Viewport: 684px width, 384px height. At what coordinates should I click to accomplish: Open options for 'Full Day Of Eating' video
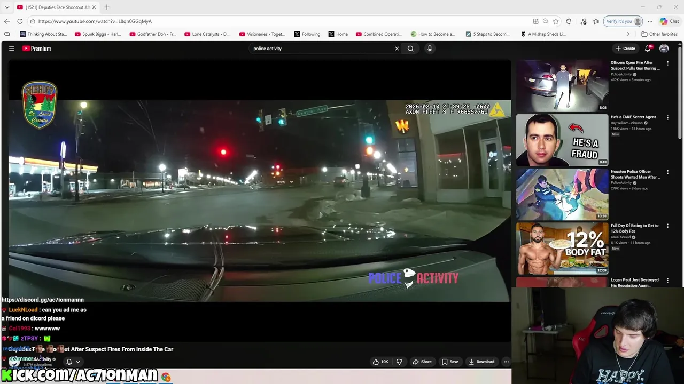click(x=667, y=226)
